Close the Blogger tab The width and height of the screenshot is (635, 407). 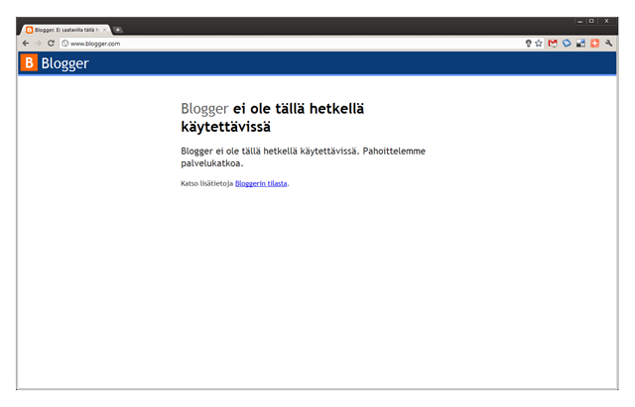point(104,30)
